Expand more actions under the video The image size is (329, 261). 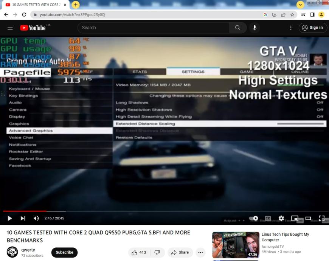[200, 252]
